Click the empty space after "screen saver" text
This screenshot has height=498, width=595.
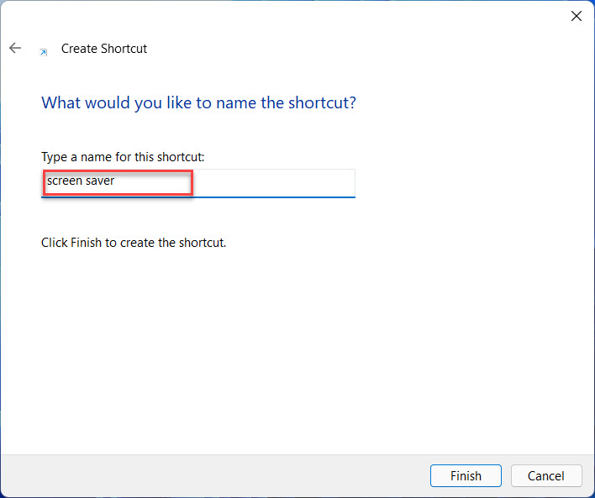point(252,181)
